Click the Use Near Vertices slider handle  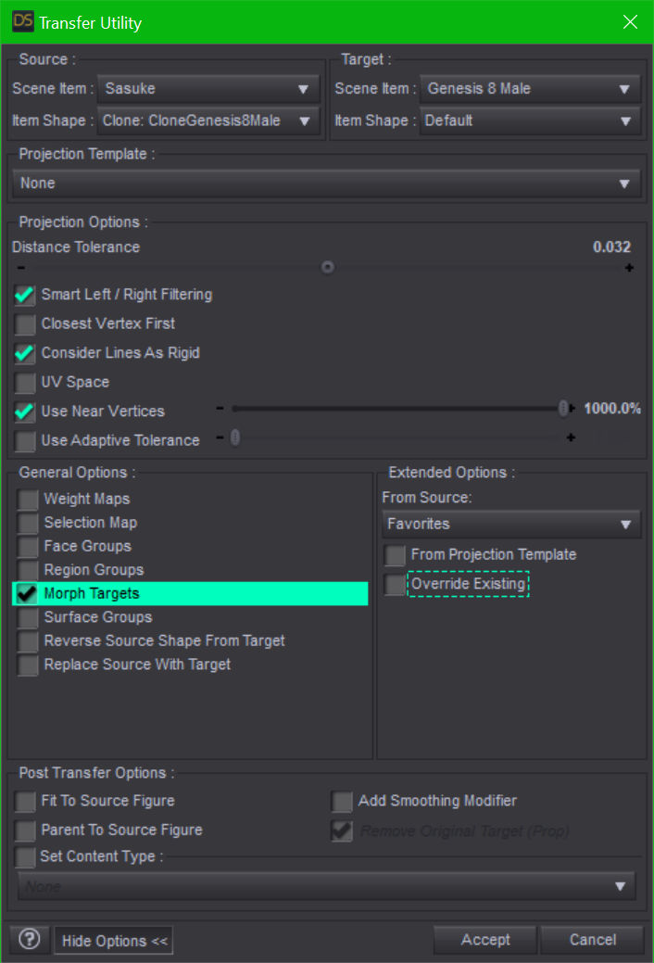[563, 409]
